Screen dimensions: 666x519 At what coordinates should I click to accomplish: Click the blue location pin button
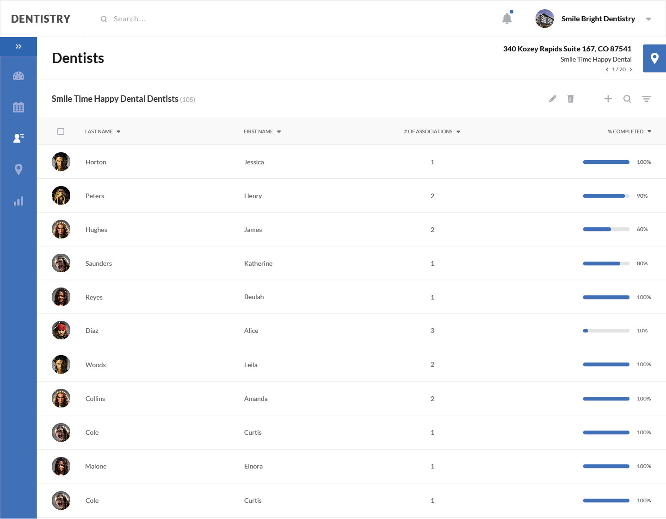coord(654,58)
